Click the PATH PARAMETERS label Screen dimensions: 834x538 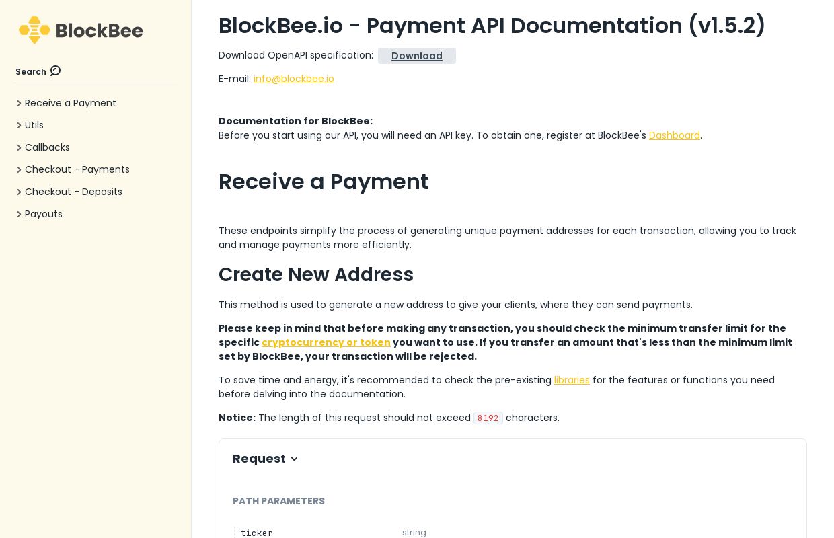[278, 501]
